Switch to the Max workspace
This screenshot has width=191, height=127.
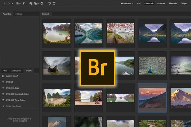coord(138,3)
